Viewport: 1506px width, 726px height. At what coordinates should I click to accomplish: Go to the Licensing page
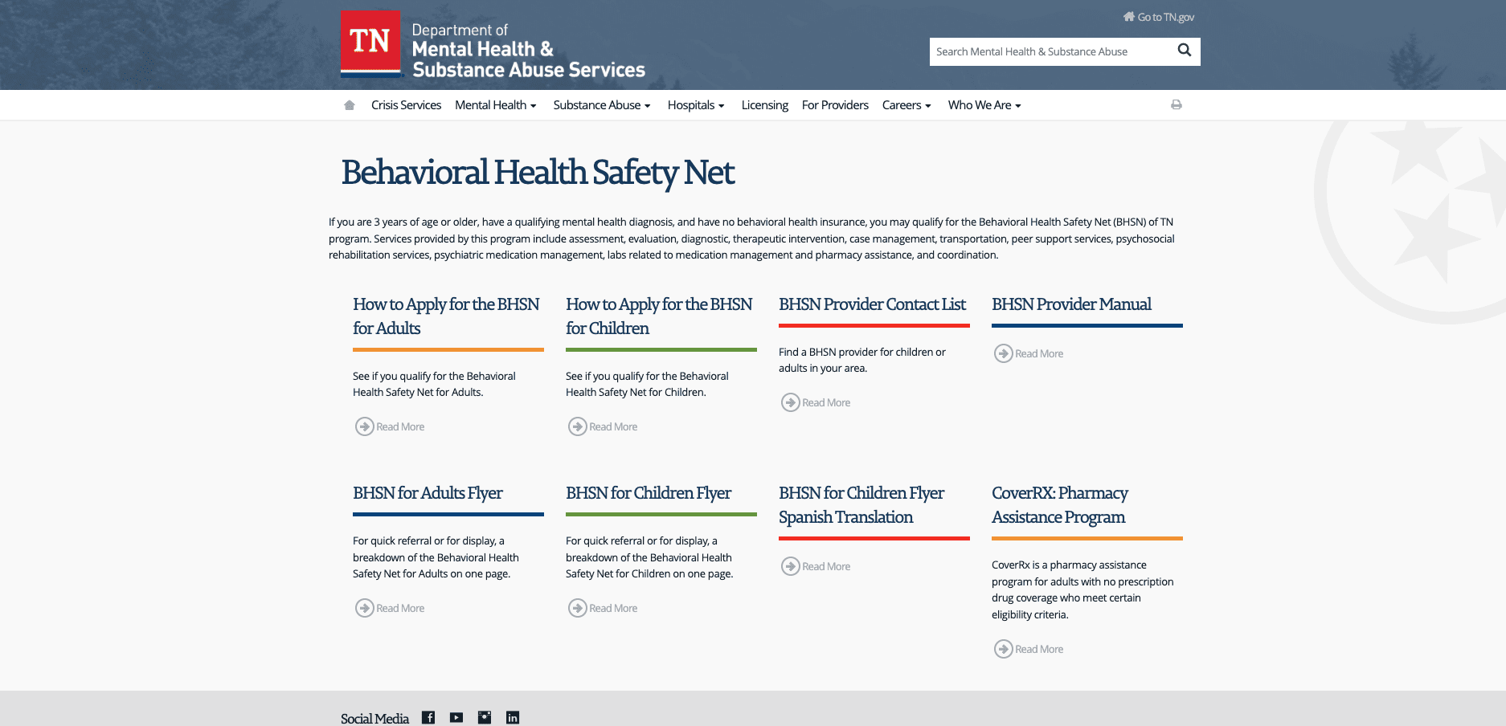(x=764, y=105)
